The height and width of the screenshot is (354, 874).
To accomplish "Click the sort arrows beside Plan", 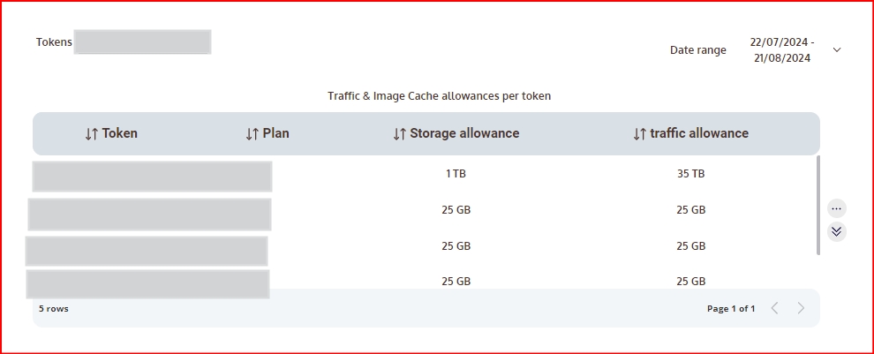I will point(252,134).
